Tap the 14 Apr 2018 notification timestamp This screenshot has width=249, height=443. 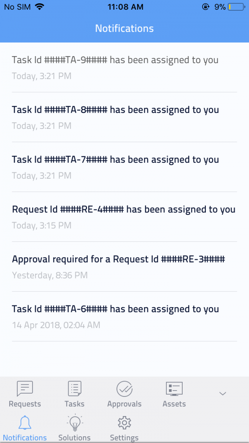point(56,325)
